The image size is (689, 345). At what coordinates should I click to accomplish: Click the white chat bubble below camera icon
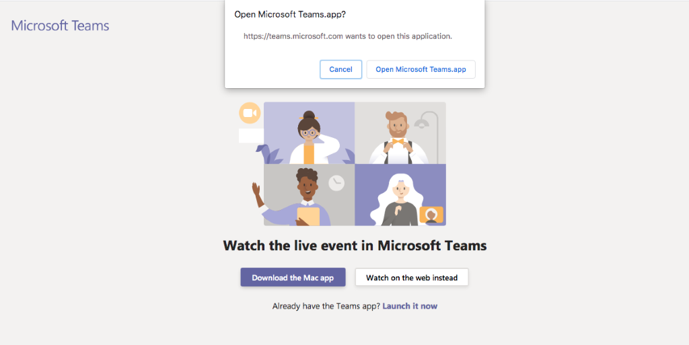[251, 136]
